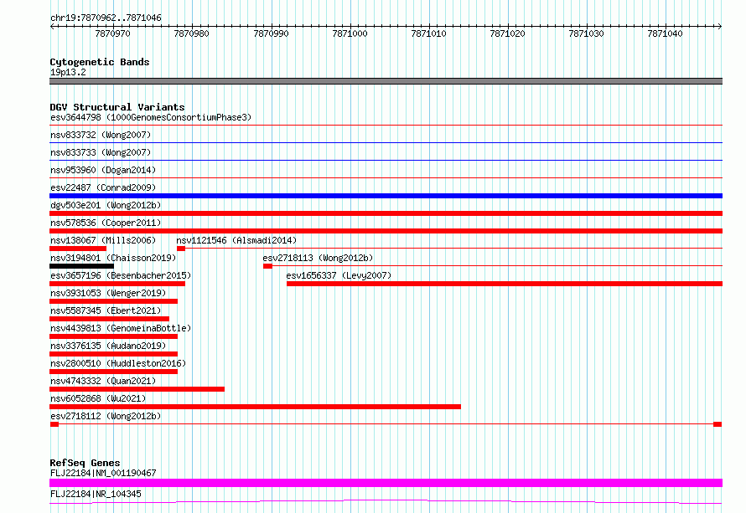Viewport: 746px width, 513px height.
Task: Open variant esv3644798 (1000GenomesConsortiumPhase3) label
Action: click(x=151, y=117)
